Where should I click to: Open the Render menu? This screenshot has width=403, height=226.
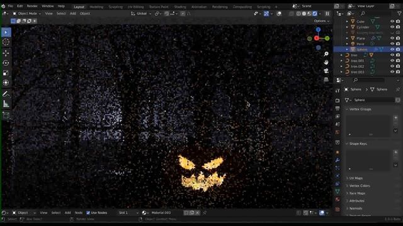pyautogui.click(x=32, y=6)
